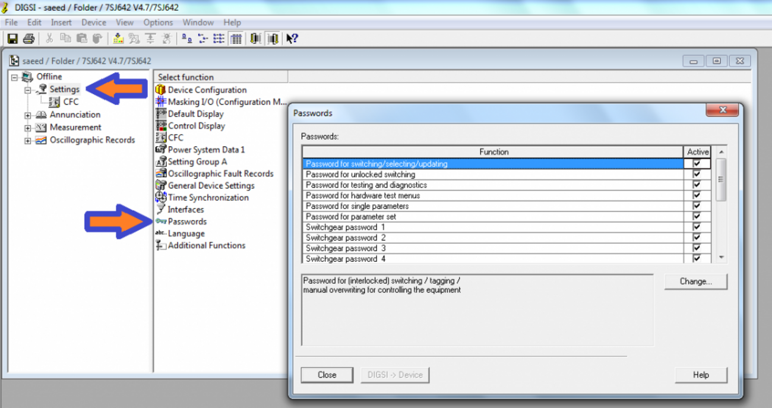772x408 pixels.
Task: Toggle Active for testing and diagnostics password
Action: [x=697, y=185]
